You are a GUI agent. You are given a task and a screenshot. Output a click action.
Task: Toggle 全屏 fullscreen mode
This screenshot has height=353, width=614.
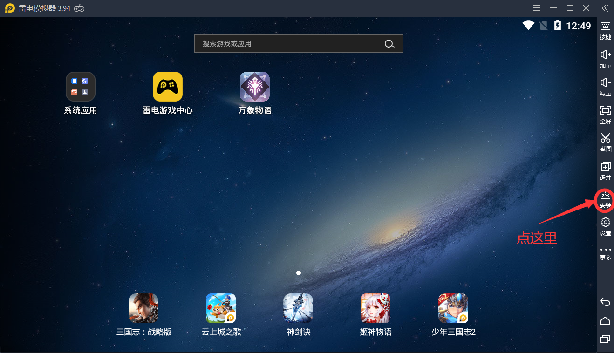605,115
